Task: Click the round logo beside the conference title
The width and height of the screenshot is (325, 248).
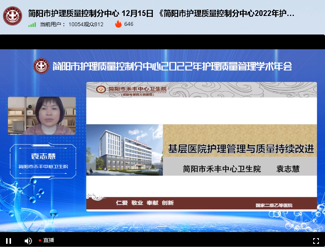Action: point(41,66)
